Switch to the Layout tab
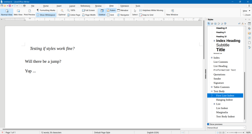This screenshot has height=134, width=252. tap(72, 6)
